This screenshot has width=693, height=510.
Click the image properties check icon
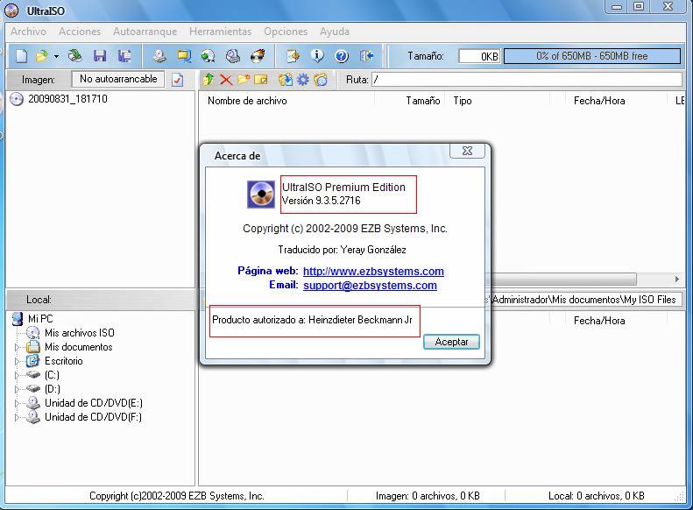coord(177,80)
